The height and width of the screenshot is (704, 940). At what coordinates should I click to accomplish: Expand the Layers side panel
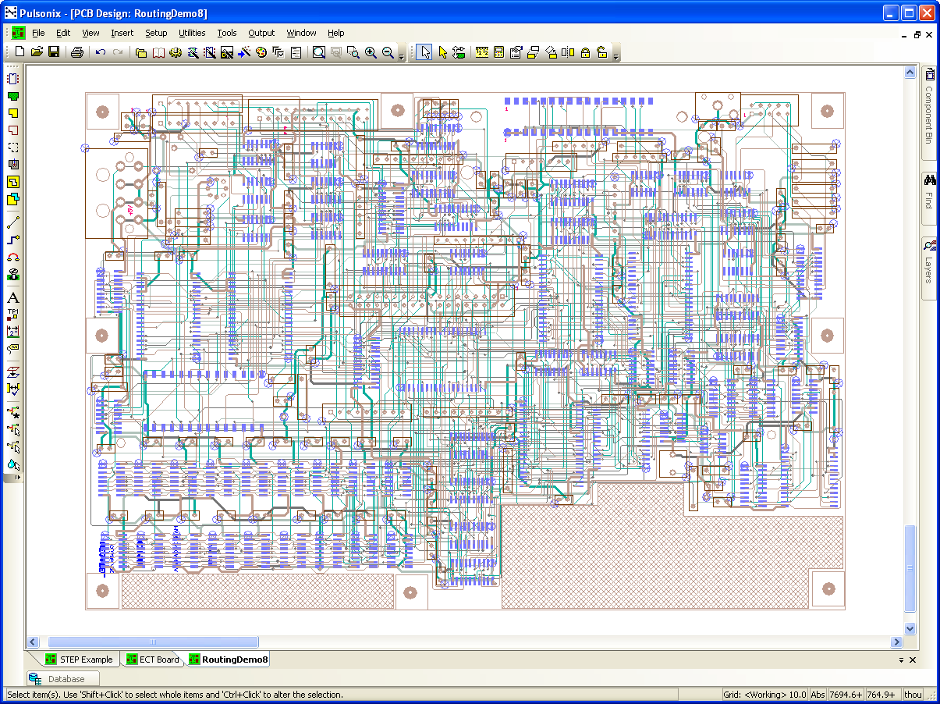(929, 261)
